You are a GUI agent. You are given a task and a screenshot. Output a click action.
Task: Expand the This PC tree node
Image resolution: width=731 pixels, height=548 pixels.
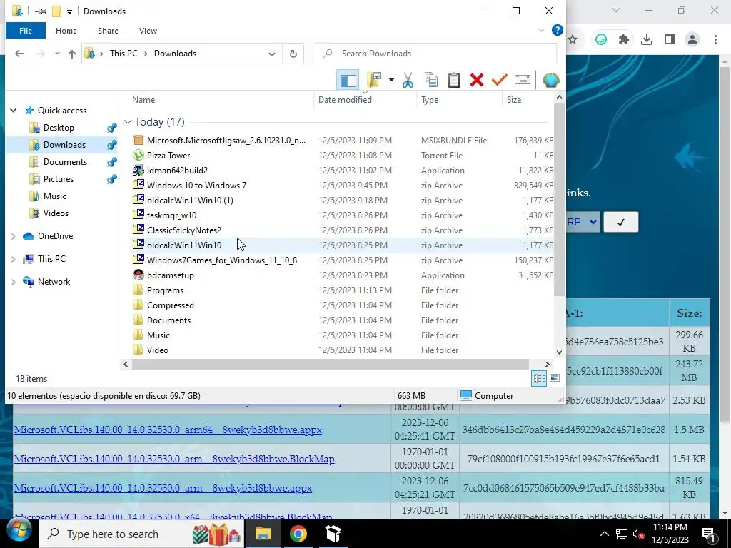[14, 259]
